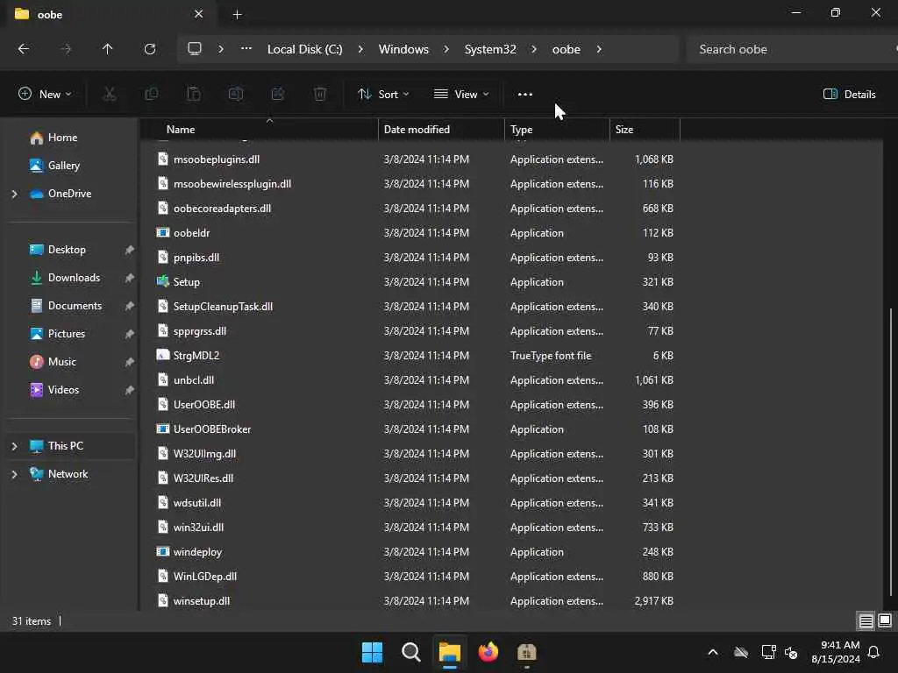Viewport: 898px width, 673px height.
Task: Show hidden breadcrumb path ellipsis
Action: pyautogui.click(x=246, y=49)
